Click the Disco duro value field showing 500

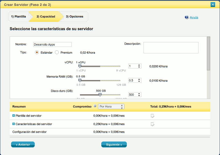tap(133, 95)
